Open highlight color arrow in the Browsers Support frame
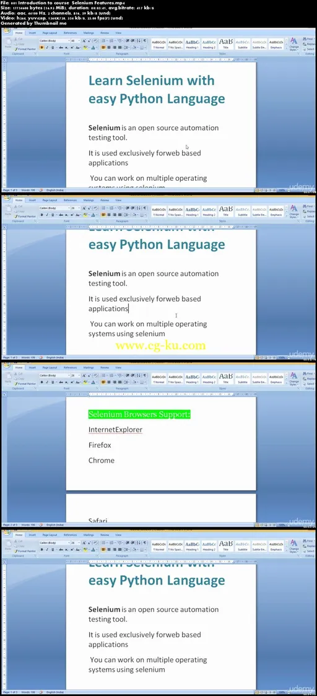The height and width of the screenshot is (696, 317). 89,382
